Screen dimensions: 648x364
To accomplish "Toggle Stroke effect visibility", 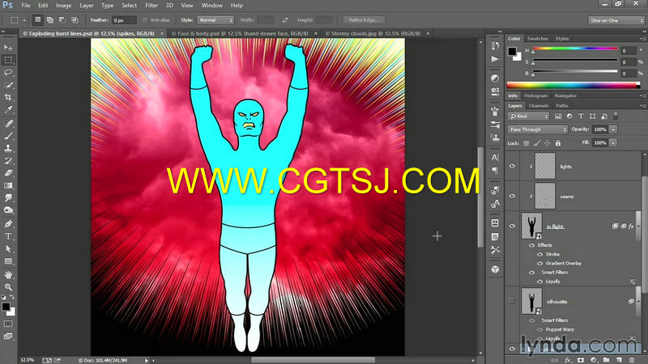I will pyautogui.click(x=539, y=254).
